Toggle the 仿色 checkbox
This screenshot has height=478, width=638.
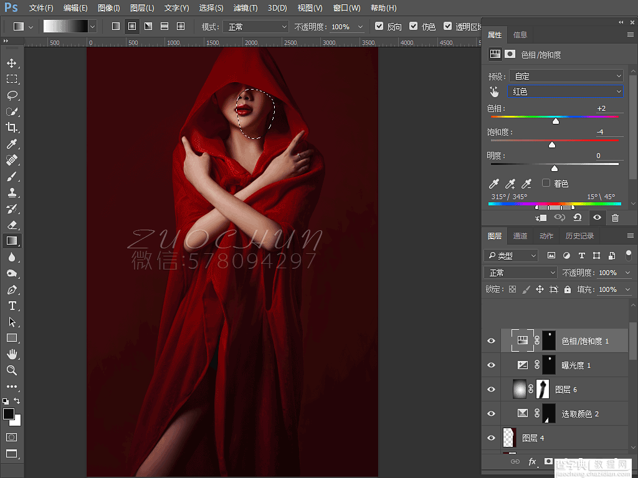point(414,26)
